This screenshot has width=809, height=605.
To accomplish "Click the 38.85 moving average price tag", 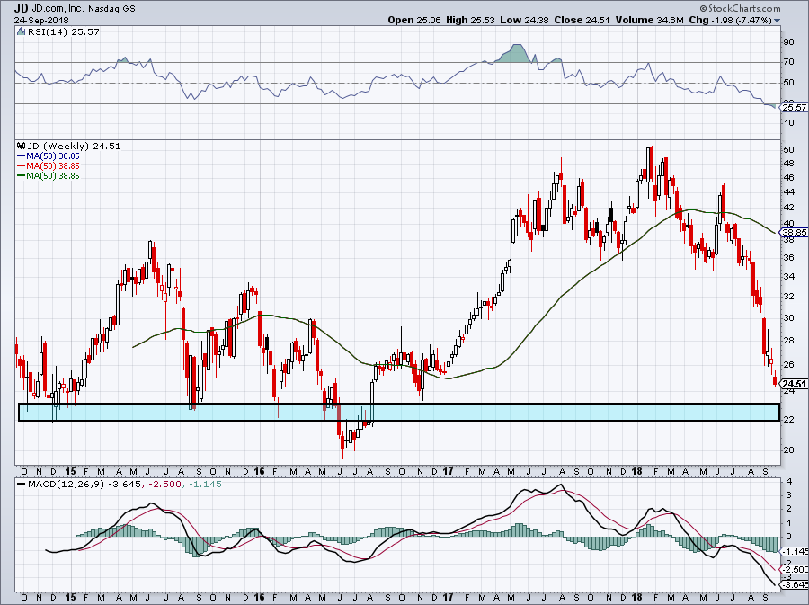I will (x=794, y=233).
